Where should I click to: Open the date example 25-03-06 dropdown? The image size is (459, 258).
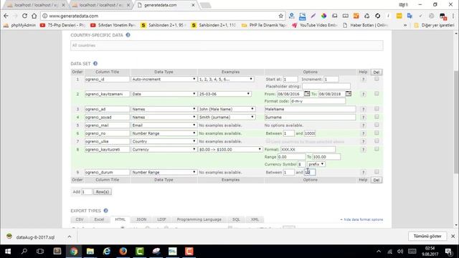tap(224, 94)
